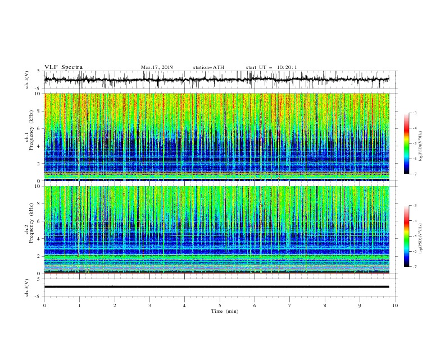Click the "VLF Spectra" plot title
The height and width of the screenshot is (343, 445).
click(63, 67)
